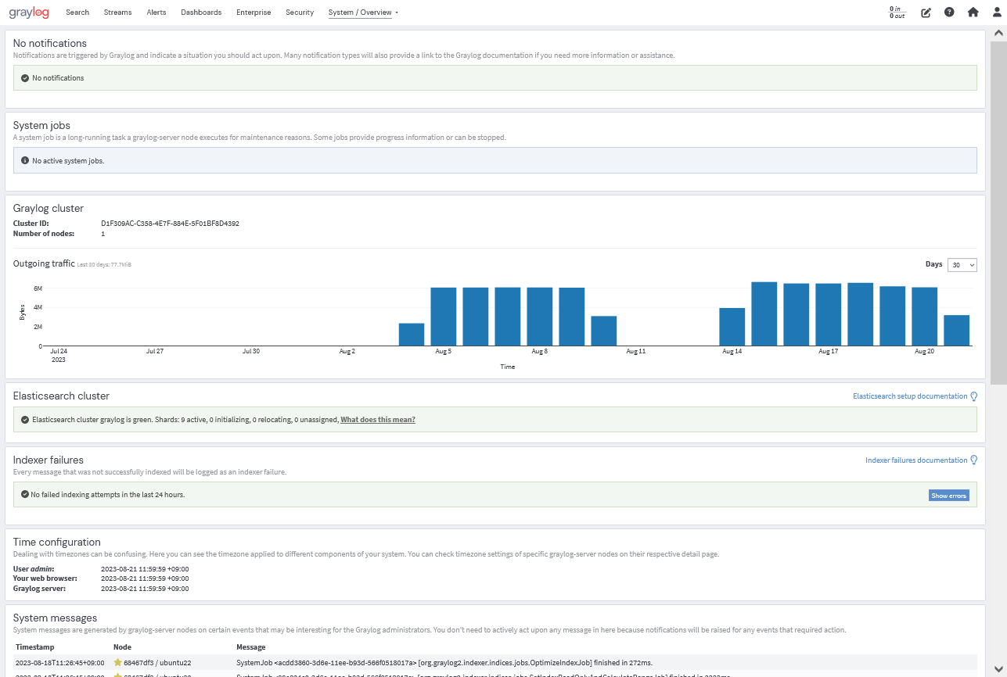Click the No active system jobs message
Screen dimensions: 1007x677
[68, 160]
